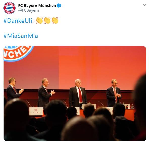
Task: Click the second man from left applauding
Action: coord(46,92)
